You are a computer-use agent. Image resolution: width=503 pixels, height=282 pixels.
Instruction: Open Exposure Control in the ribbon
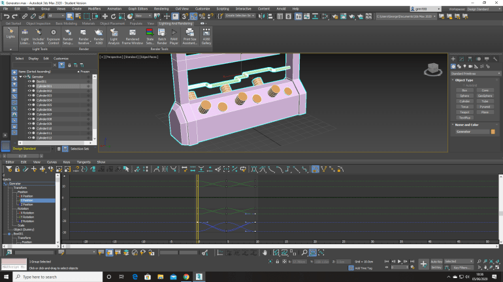(54, 36)
